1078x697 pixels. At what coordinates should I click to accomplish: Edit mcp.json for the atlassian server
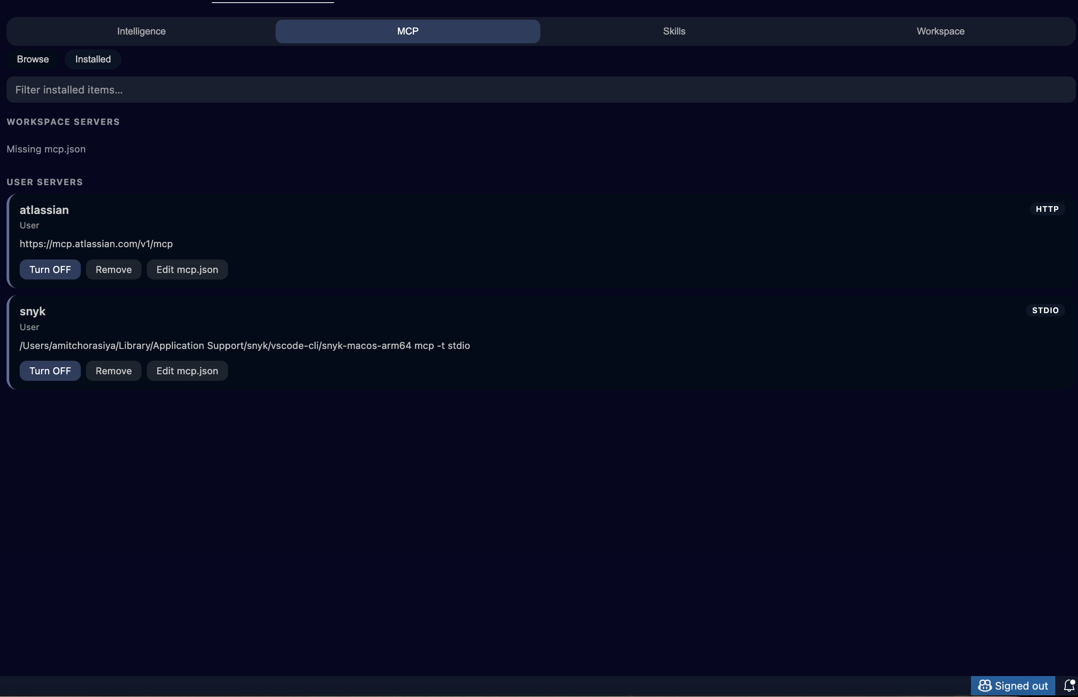point(187,269)
